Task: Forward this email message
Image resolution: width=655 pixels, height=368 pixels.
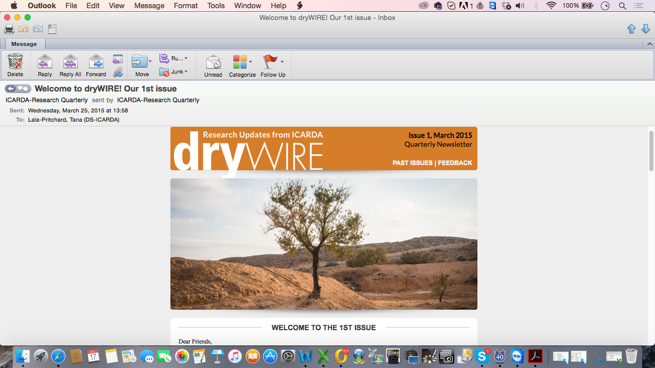Action: (96, 62)
